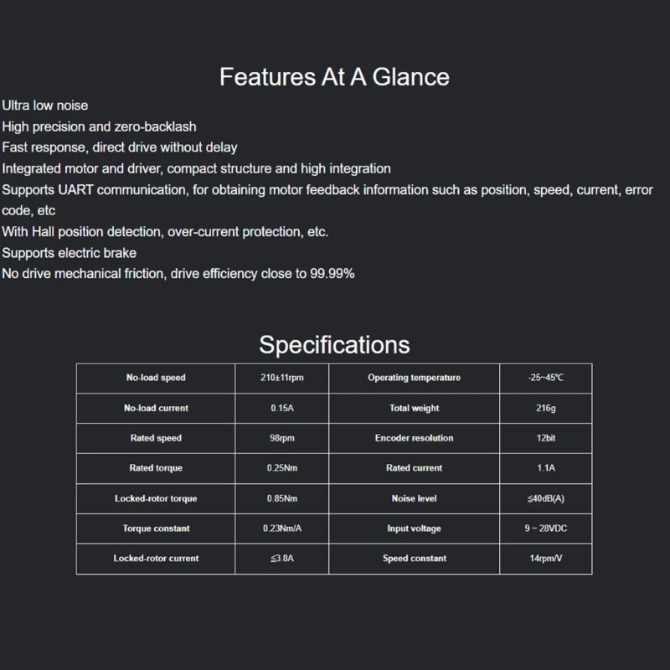The image size is (670, 670).
Task: Click the "Operating temperature" table cell
Action: click(414, 378)
